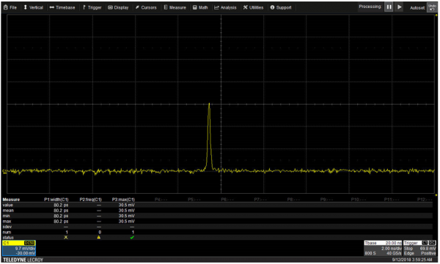Open the Cursors menu

click(x=146, y=7)
